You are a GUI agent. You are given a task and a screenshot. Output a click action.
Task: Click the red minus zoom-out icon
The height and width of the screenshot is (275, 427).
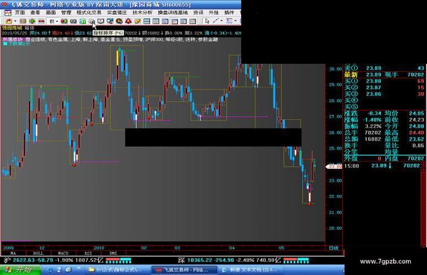tap(41, 21)
